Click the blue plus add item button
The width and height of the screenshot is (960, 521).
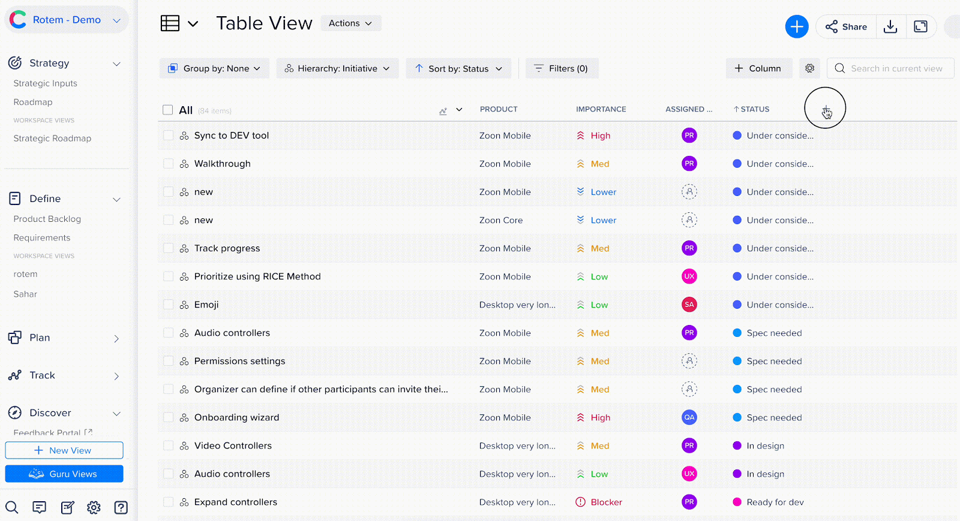(x=796, y=26)
